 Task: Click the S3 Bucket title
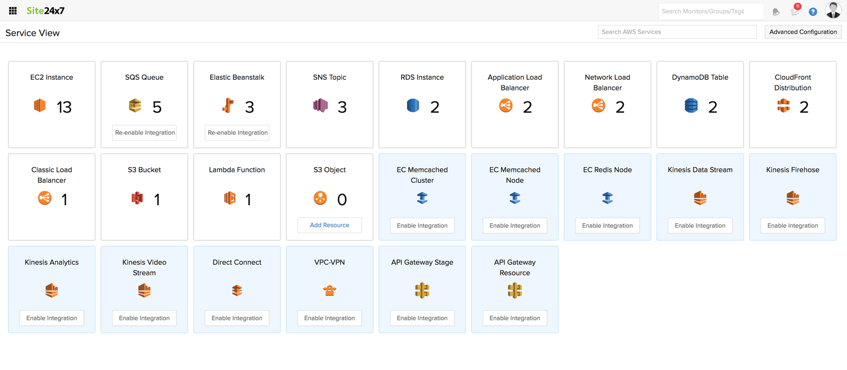tap(144, 170)
